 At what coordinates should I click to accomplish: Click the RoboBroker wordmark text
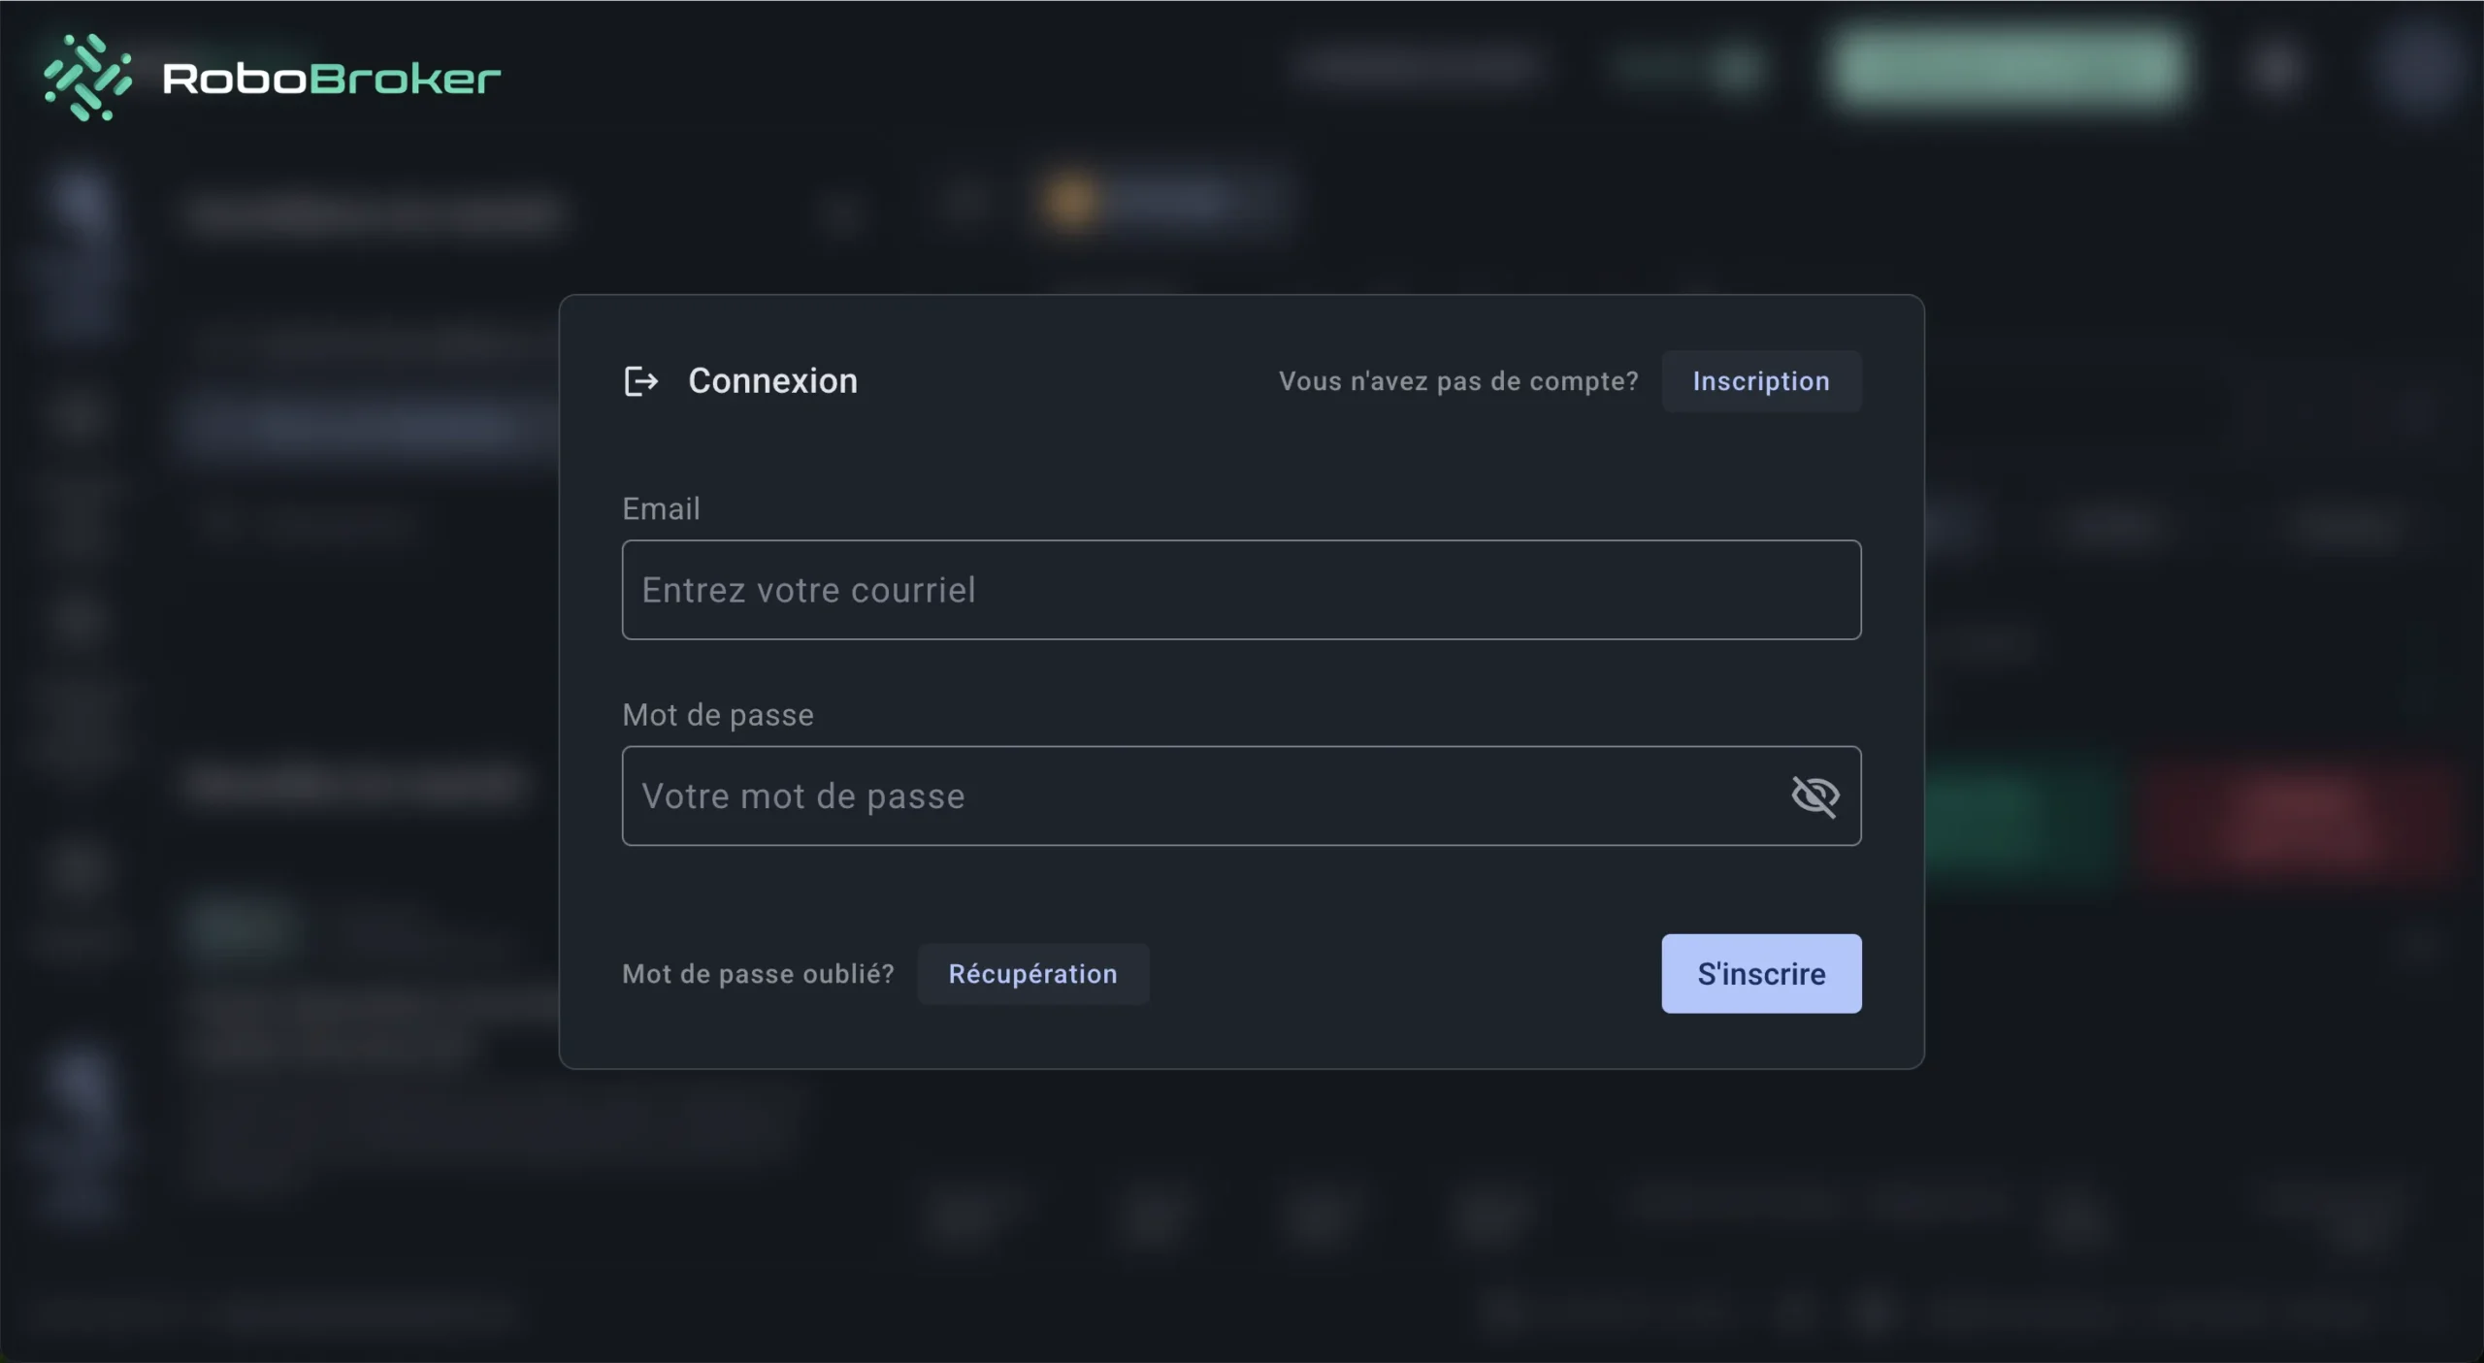(332, 79)
